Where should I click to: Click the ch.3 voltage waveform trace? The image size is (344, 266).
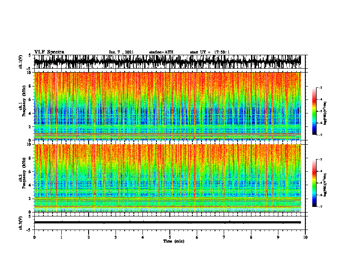click(x=167, y=223)
